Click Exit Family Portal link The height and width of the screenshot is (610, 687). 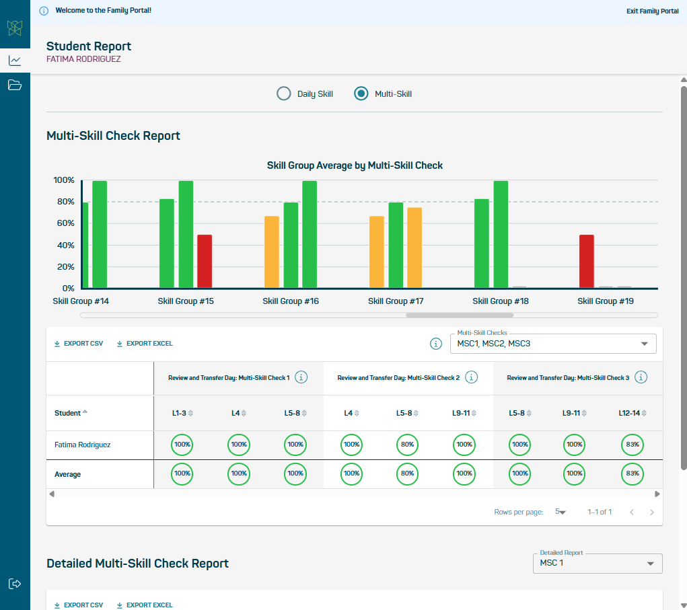pyautogui.click(x=652, y=11)
